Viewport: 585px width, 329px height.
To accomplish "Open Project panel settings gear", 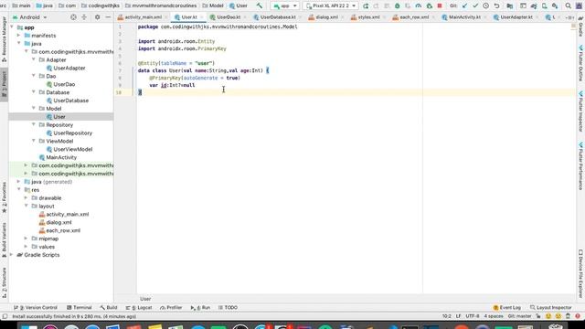I will tap(98, 17).
